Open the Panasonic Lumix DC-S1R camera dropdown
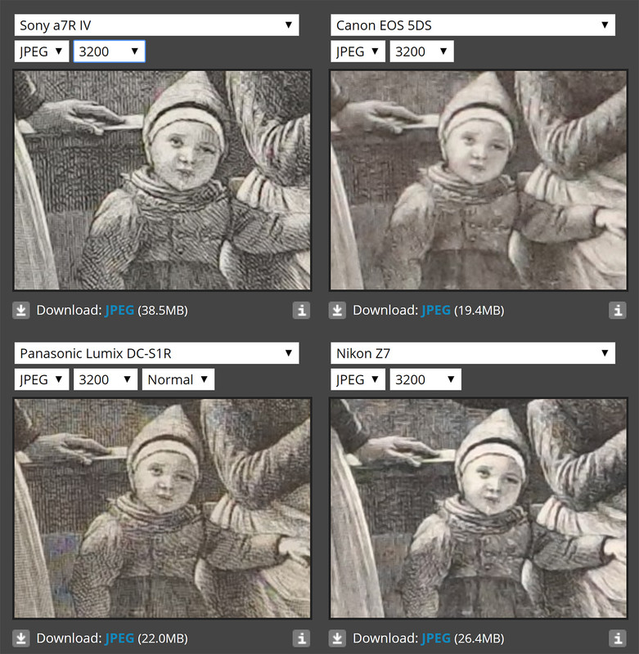Image resolution: width=639 pixels, height=654 pixels. 156,353
